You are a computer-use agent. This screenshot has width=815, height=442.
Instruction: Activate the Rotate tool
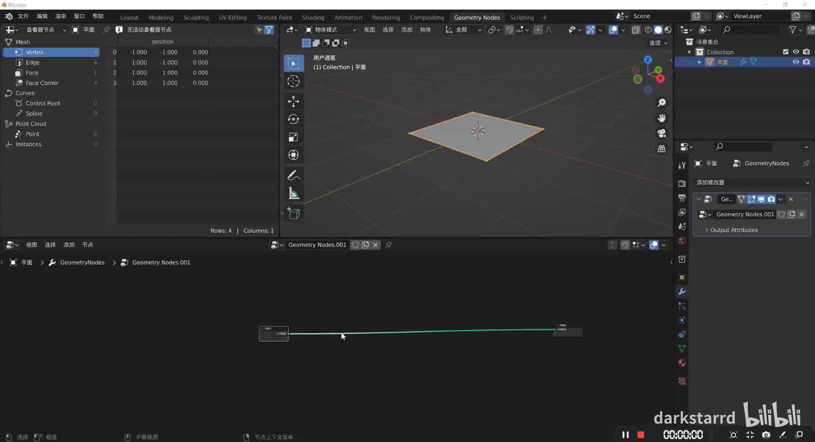pyautogui.click(x=293, y=119)
